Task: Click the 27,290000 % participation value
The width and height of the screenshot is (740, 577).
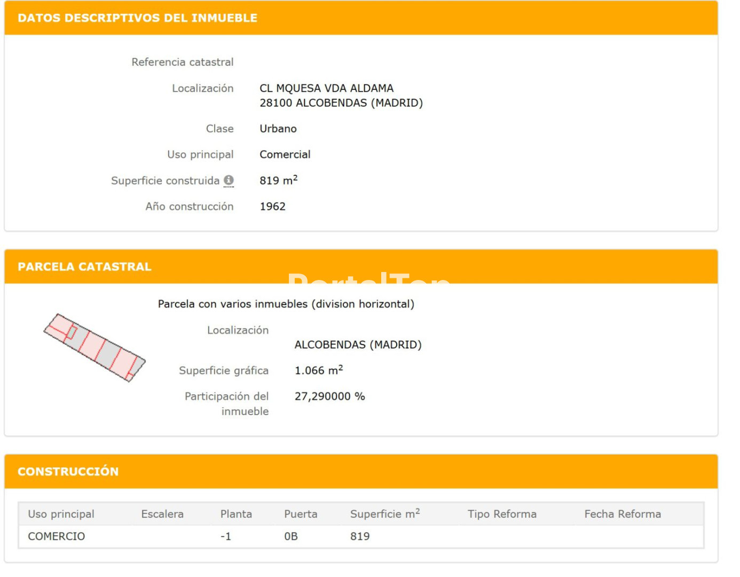Action: [x=329, y=396]
